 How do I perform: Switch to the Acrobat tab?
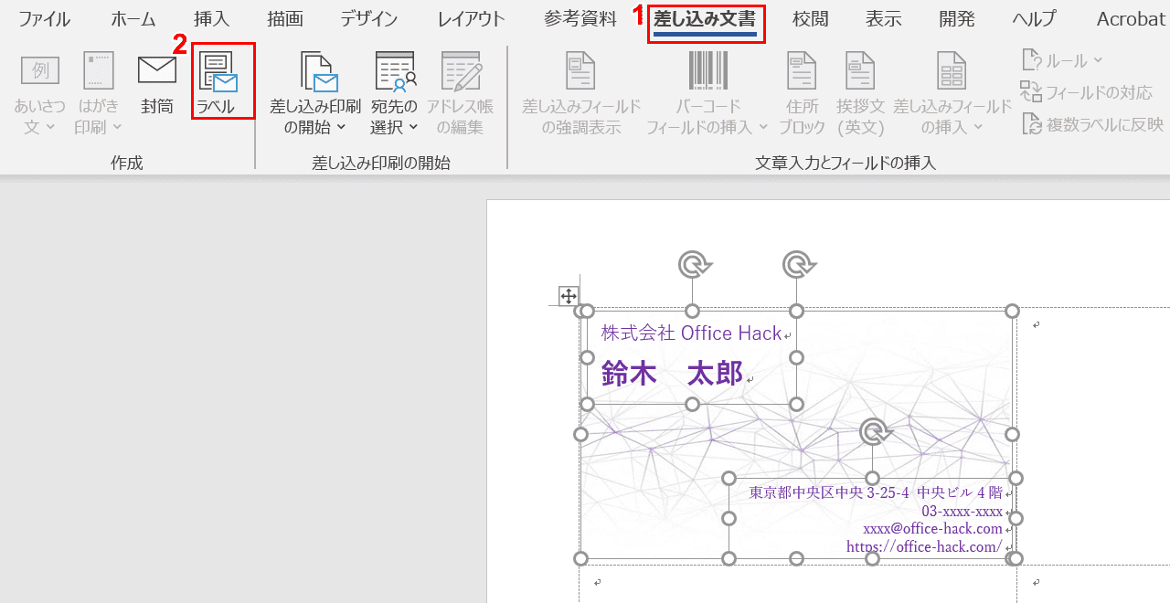(x=1131, y=19)
